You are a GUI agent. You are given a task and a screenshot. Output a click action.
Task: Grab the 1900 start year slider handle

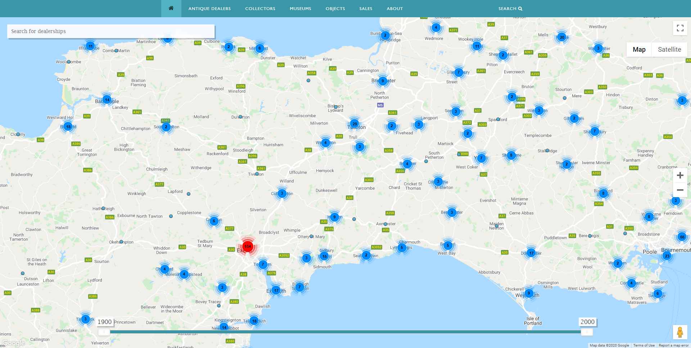(104, 332)
